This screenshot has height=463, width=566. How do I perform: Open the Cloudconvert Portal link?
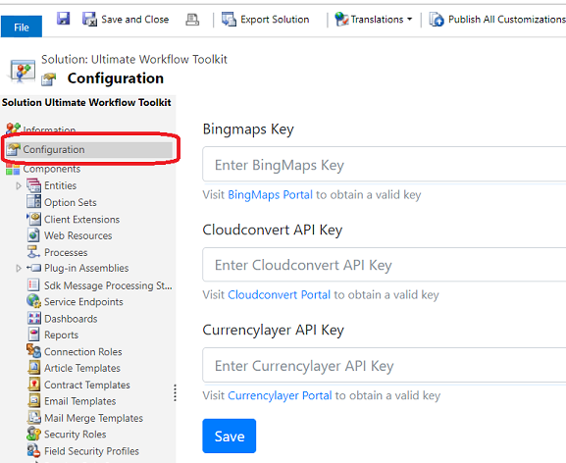click(x=279, y=295)
